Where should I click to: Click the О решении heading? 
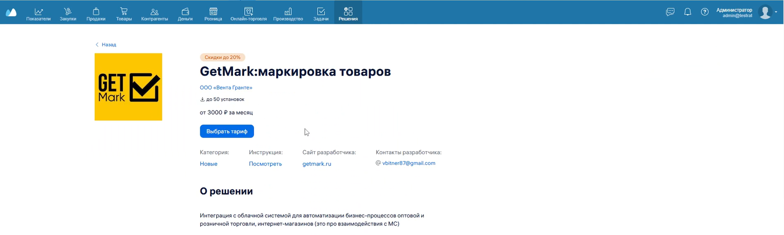pyautogui.click(x=226, y=191)
